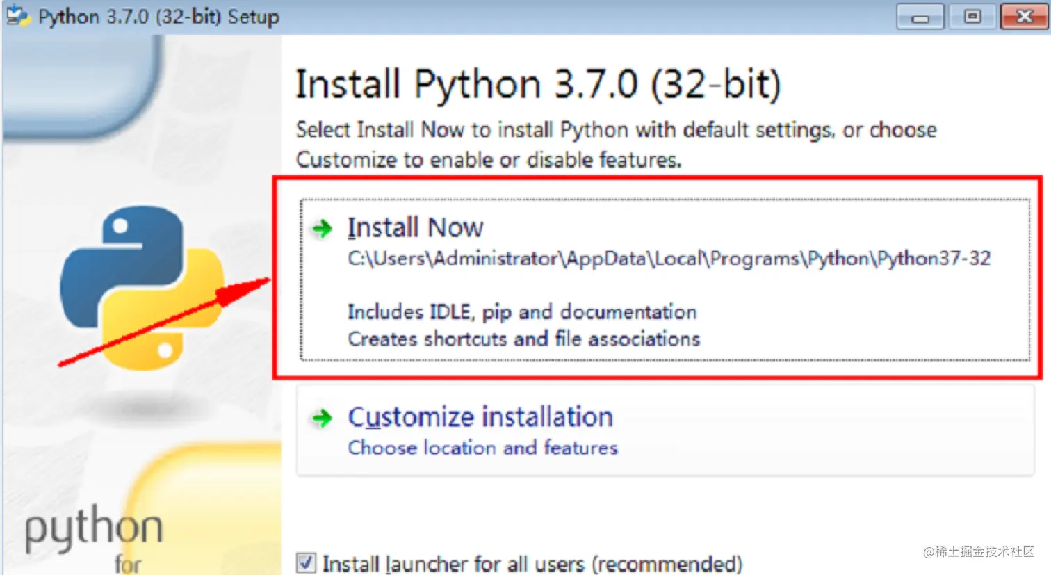Click the 'python for' wordmark in the side panel

click(x=94, y=540)
